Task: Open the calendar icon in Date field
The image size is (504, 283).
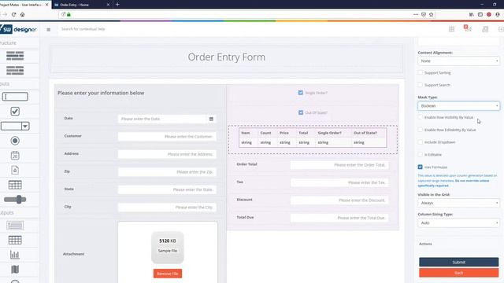Action: coord(211,119)
